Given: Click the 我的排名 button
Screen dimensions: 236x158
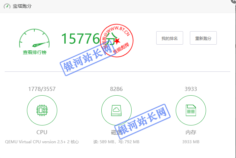Looking at the screenshot, I should [170, 38].
